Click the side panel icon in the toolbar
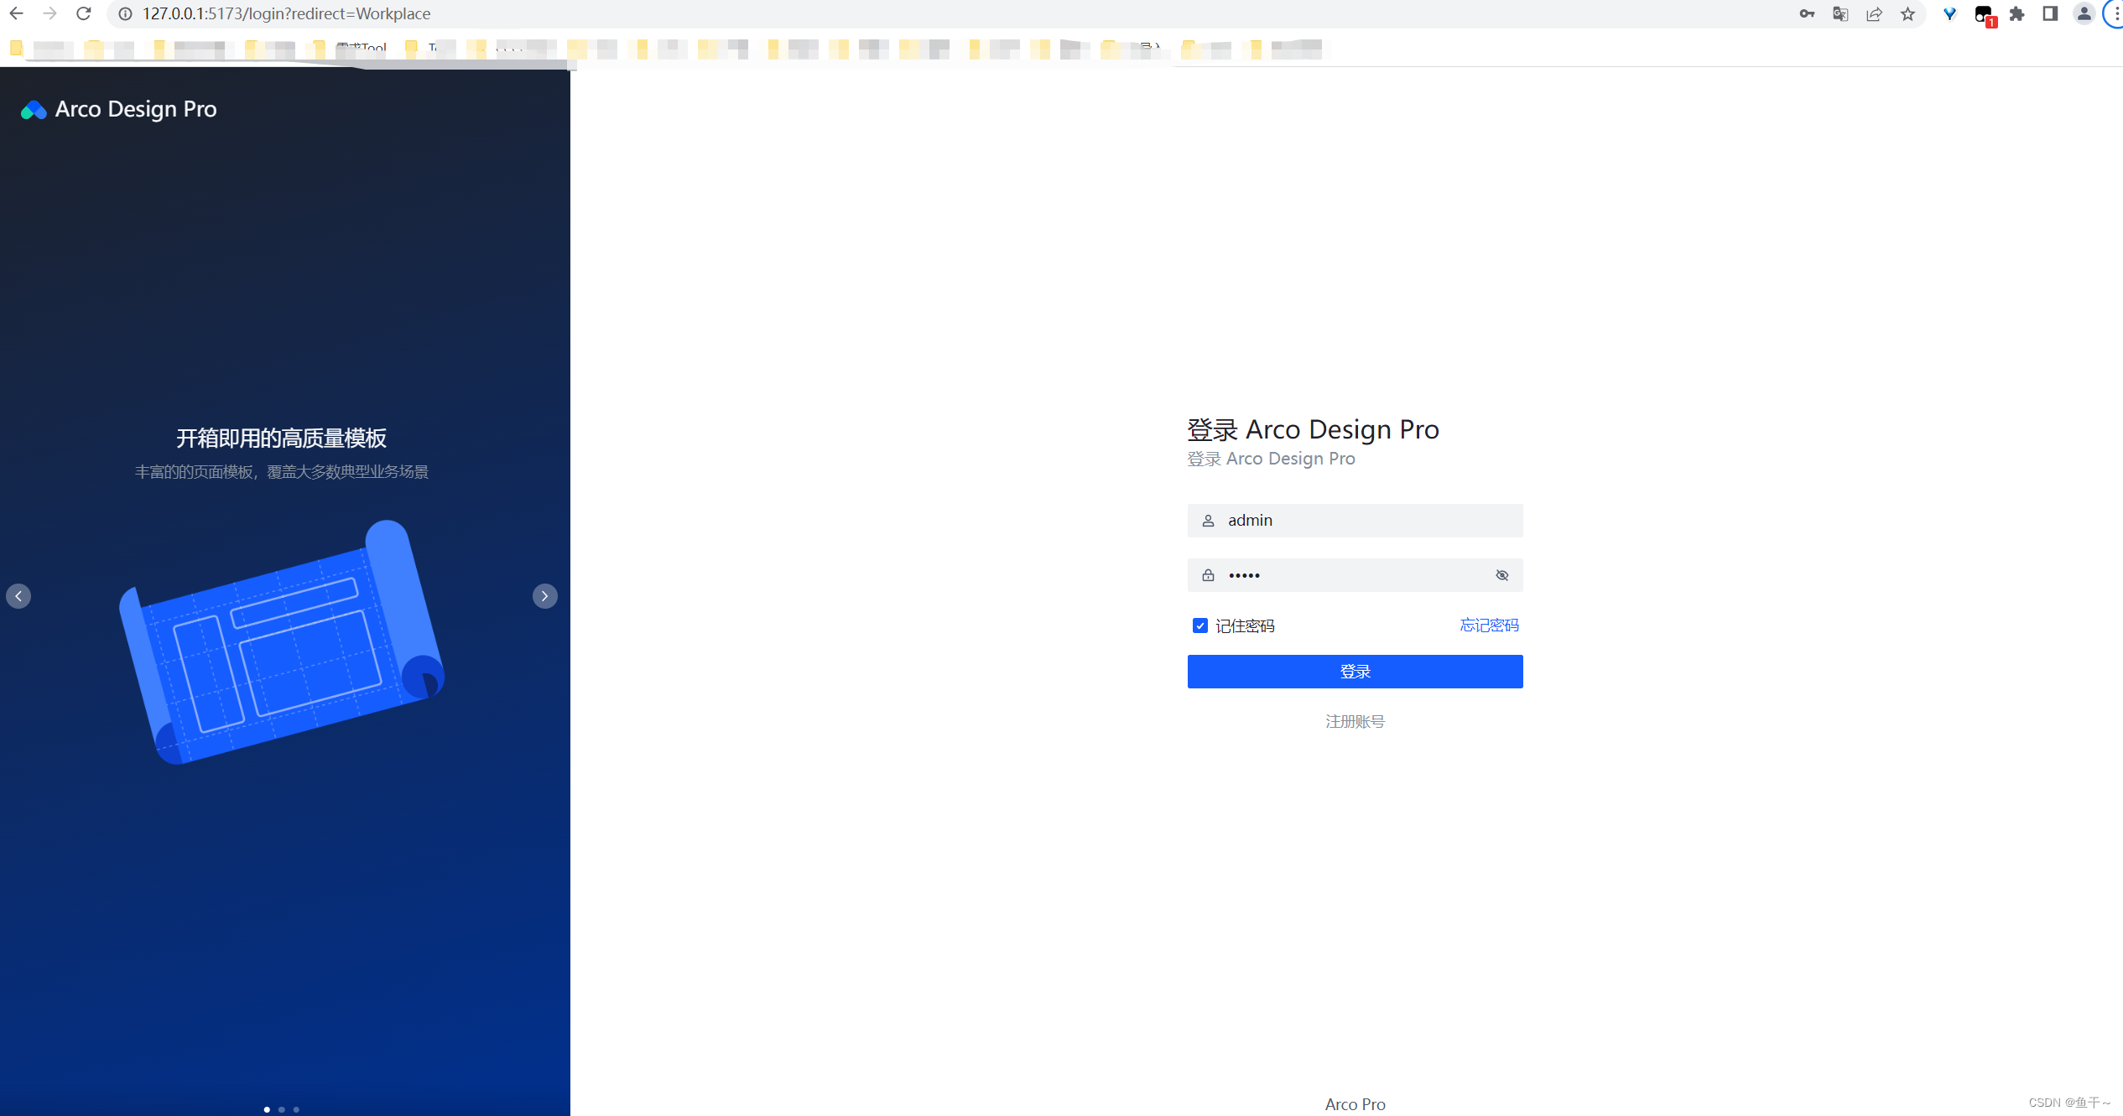This screenshot has width=2123, height=1116. [2050, 13]
